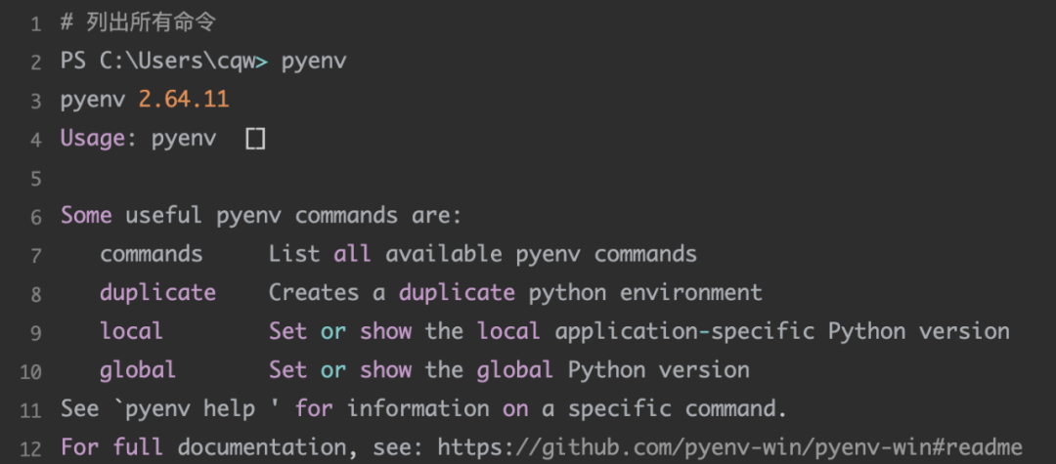Click the empty square glyph after 'Usage: pyenv'
This screenshot has width=1056, height=464.
[255, 139]
